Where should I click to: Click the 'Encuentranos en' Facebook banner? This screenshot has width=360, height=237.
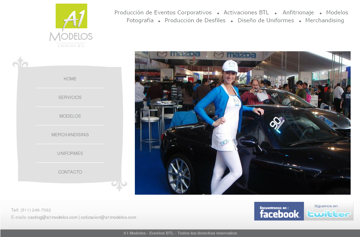click(x=279, y=210)
